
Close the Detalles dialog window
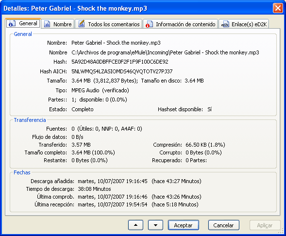point(278,8)
